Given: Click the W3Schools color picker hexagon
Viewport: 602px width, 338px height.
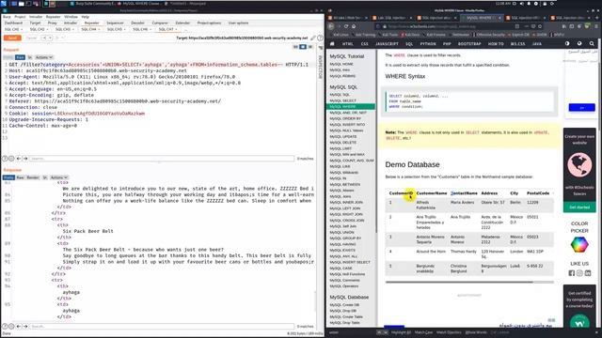Looking at the screenshot, I should (x=579, y=244).
